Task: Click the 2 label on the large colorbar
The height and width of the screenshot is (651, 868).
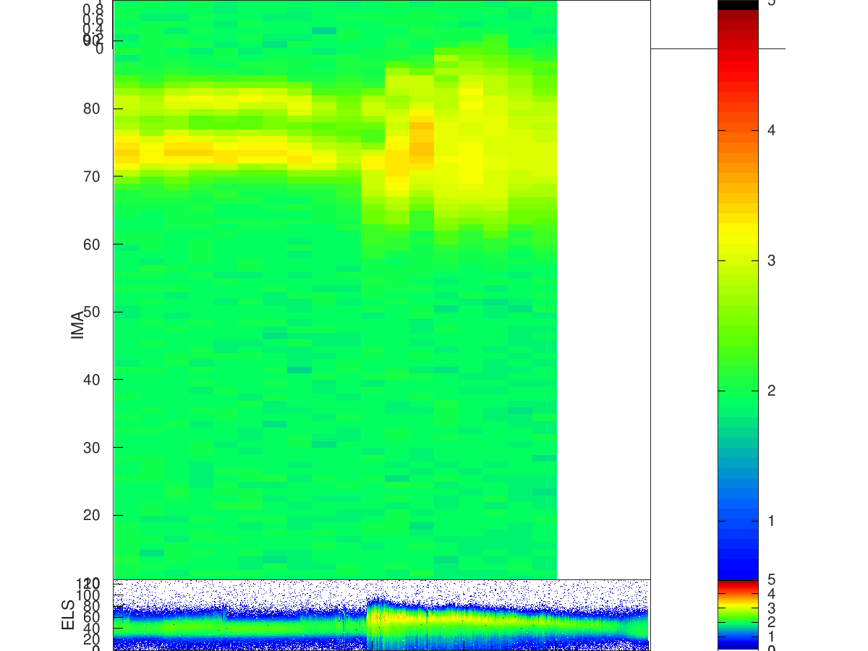Action: (x=771, y=391)
